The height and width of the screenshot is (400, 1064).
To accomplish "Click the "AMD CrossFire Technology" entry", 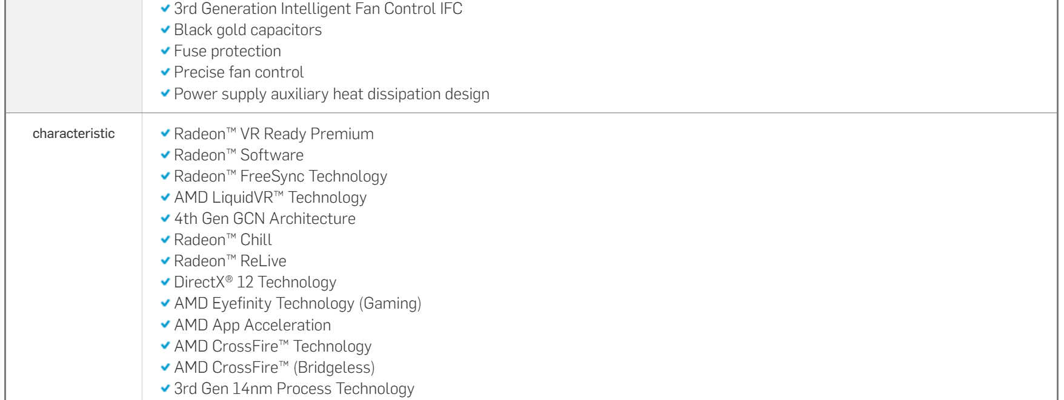I will pyautogui.click(x=272, y=346).
